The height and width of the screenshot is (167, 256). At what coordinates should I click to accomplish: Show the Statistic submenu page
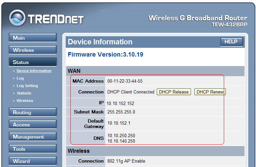24,93
